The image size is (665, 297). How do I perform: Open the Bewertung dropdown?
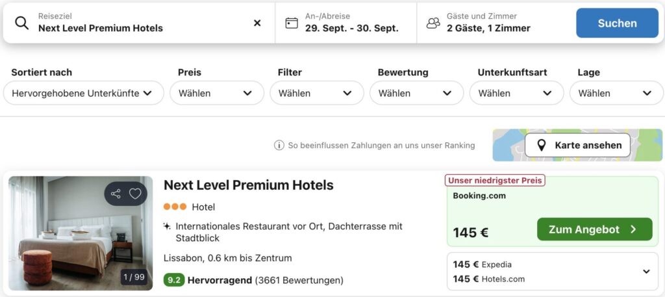[x=416, y=93]
